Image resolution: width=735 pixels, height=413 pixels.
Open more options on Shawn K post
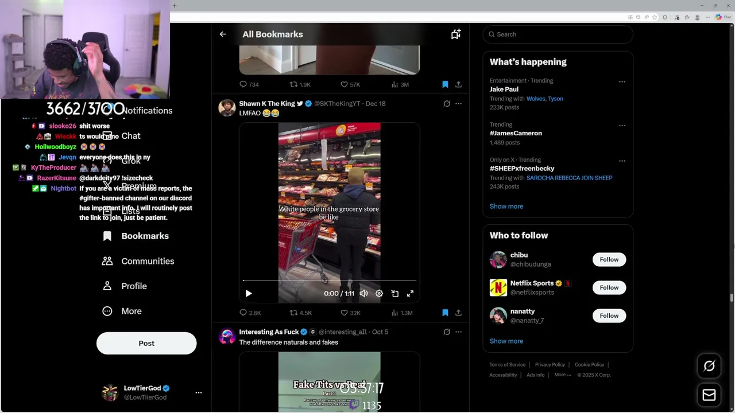point(458,104)
